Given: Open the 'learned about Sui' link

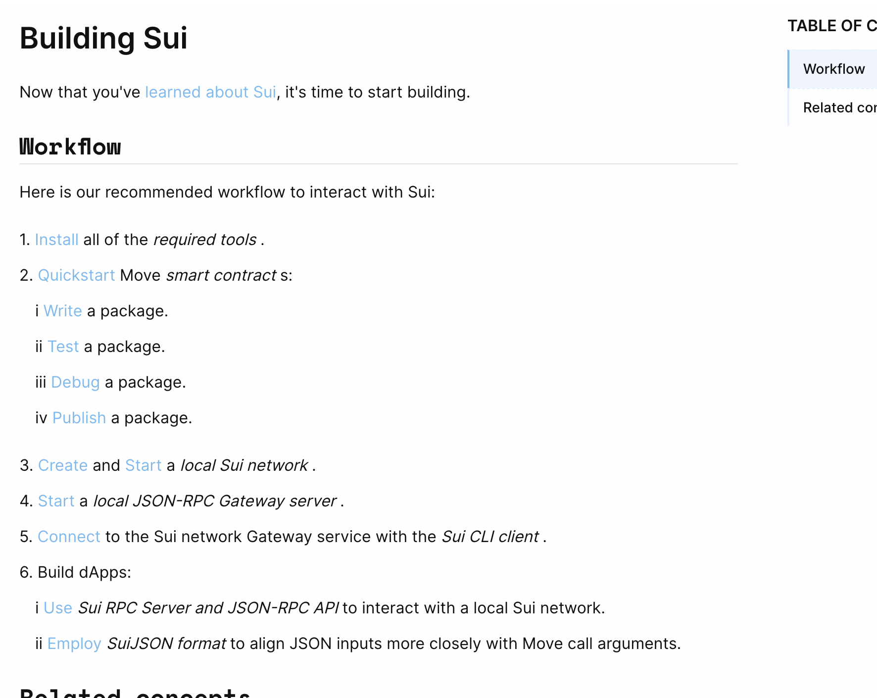Looking at the screenshot, I should [210, 92].
